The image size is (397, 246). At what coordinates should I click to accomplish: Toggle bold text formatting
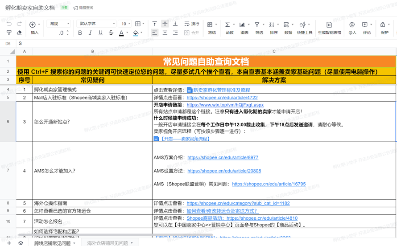[80, 33]
